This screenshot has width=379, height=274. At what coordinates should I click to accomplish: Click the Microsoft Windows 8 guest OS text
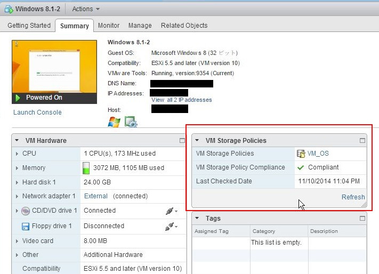[x=195, y=53]
